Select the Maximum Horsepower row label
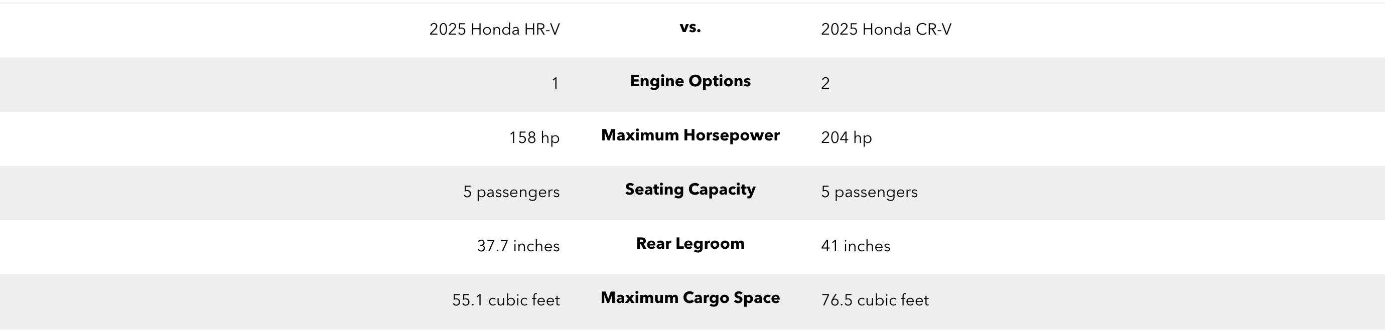Image resolution: width=1385 pixels, height=331 pixels. (x=690, y=135)
